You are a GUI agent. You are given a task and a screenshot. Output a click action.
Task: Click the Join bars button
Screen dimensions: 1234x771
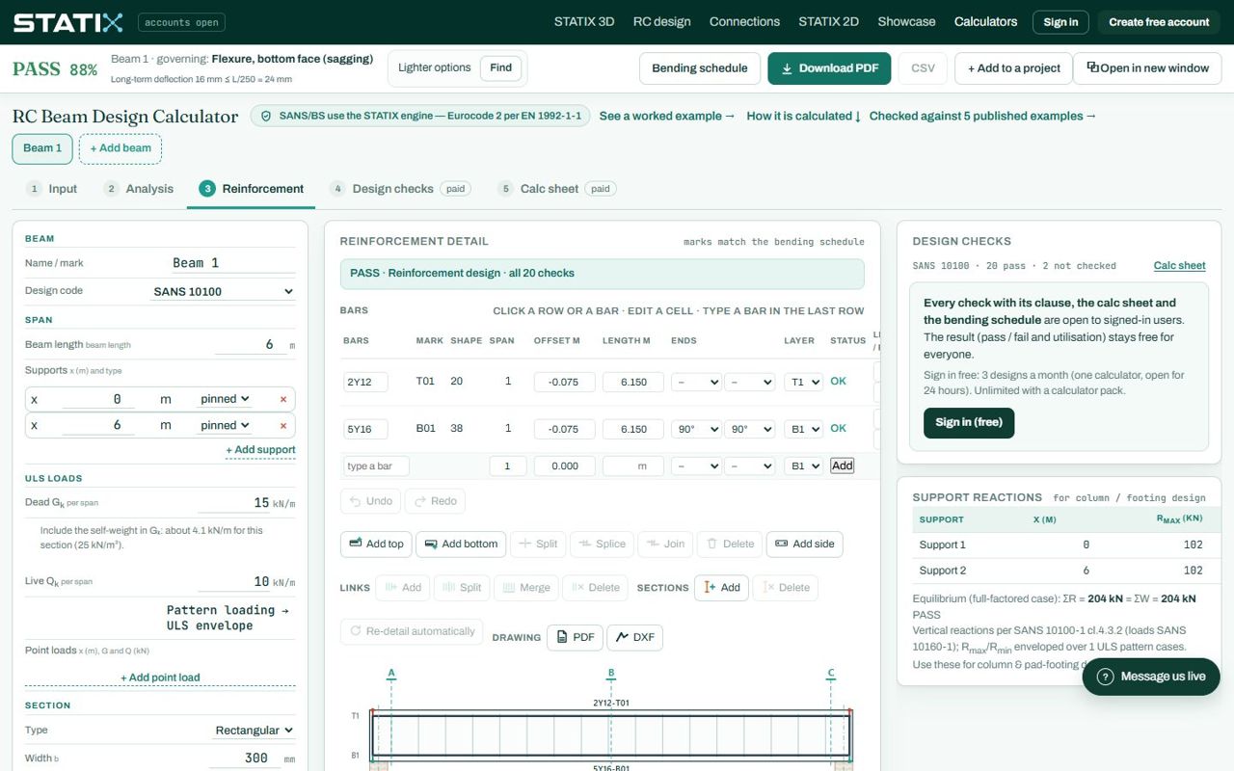pyautogui.click(x=665, y=545)
